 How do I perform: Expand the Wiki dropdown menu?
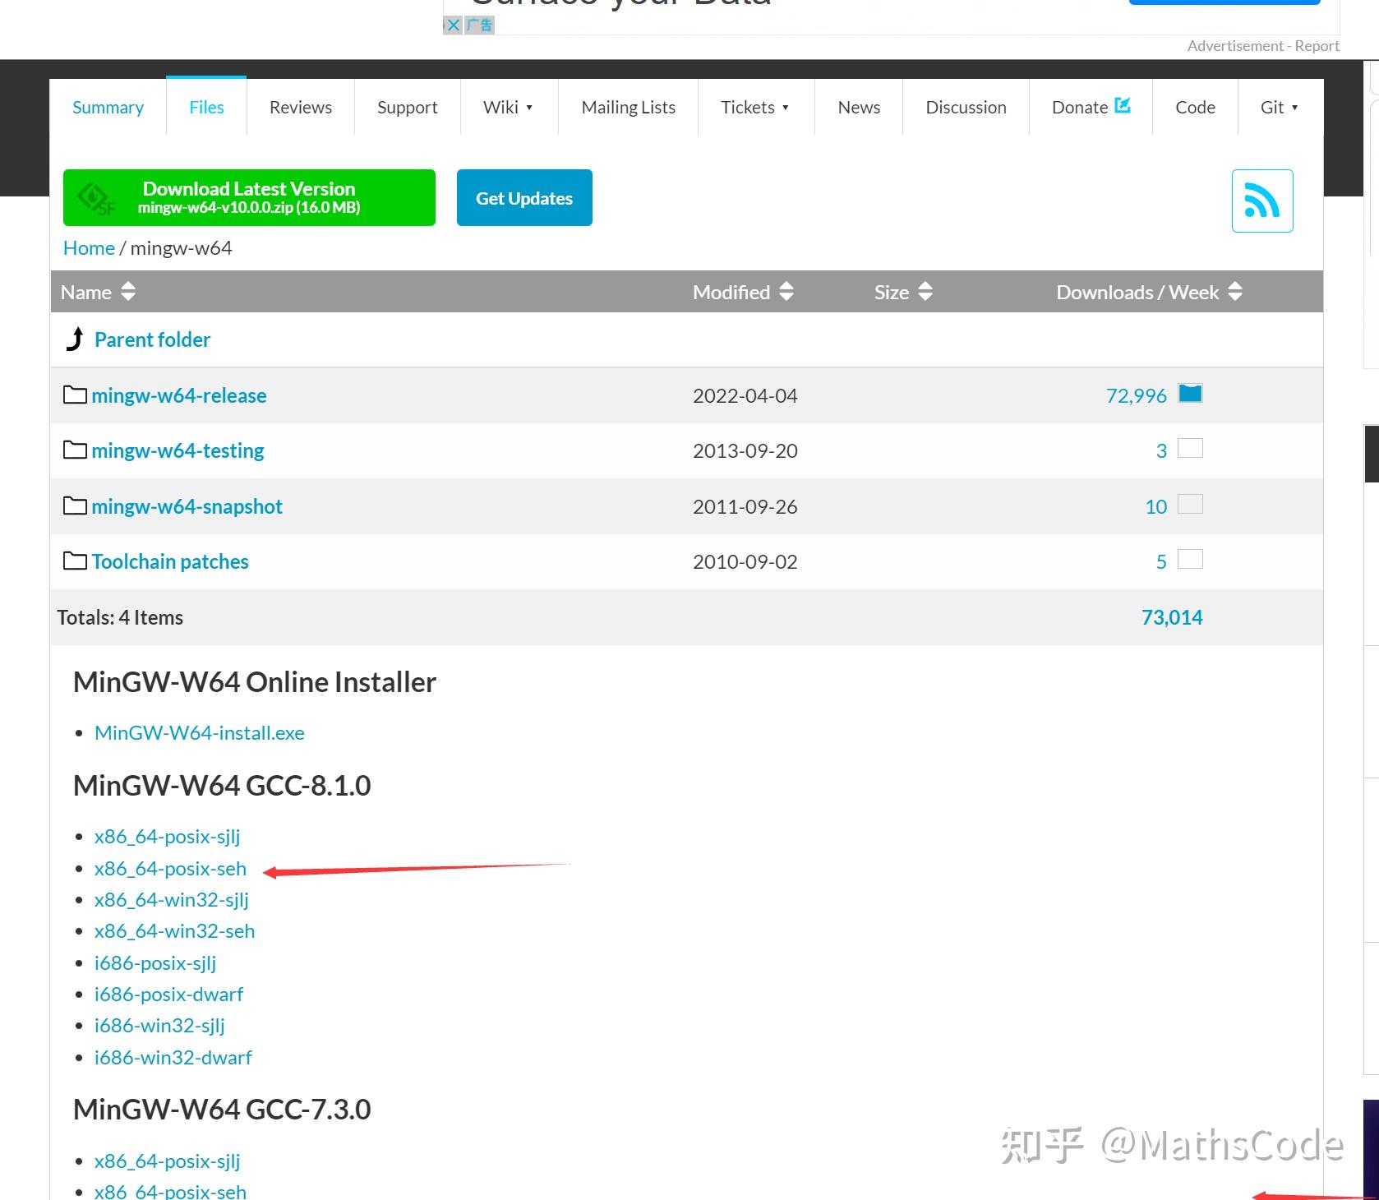tap(509, 107)
